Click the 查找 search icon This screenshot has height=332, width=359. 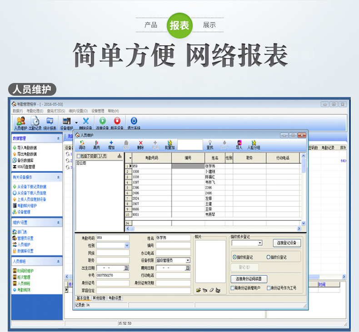point(209,143)
